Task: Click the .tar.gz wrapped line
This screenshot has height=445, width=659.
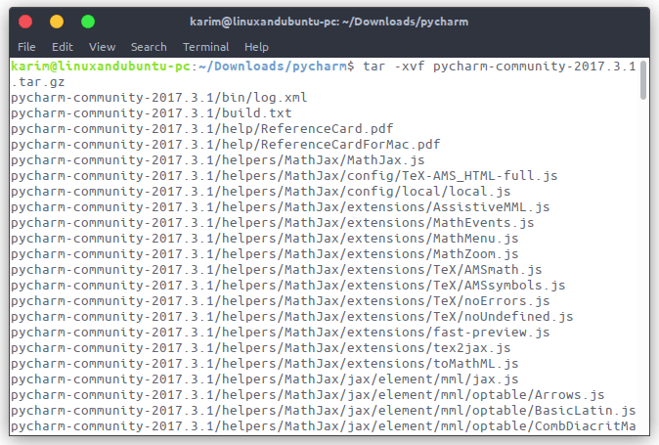Action: tap(38, 82)
